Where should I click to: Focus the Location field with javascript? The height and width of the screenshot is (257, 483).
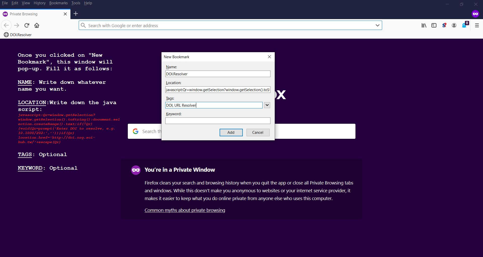(x=218, y=90)
